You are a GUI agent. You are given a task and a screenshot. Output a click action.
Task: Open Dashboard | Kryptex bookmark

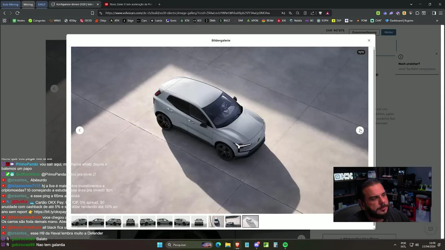399,20
